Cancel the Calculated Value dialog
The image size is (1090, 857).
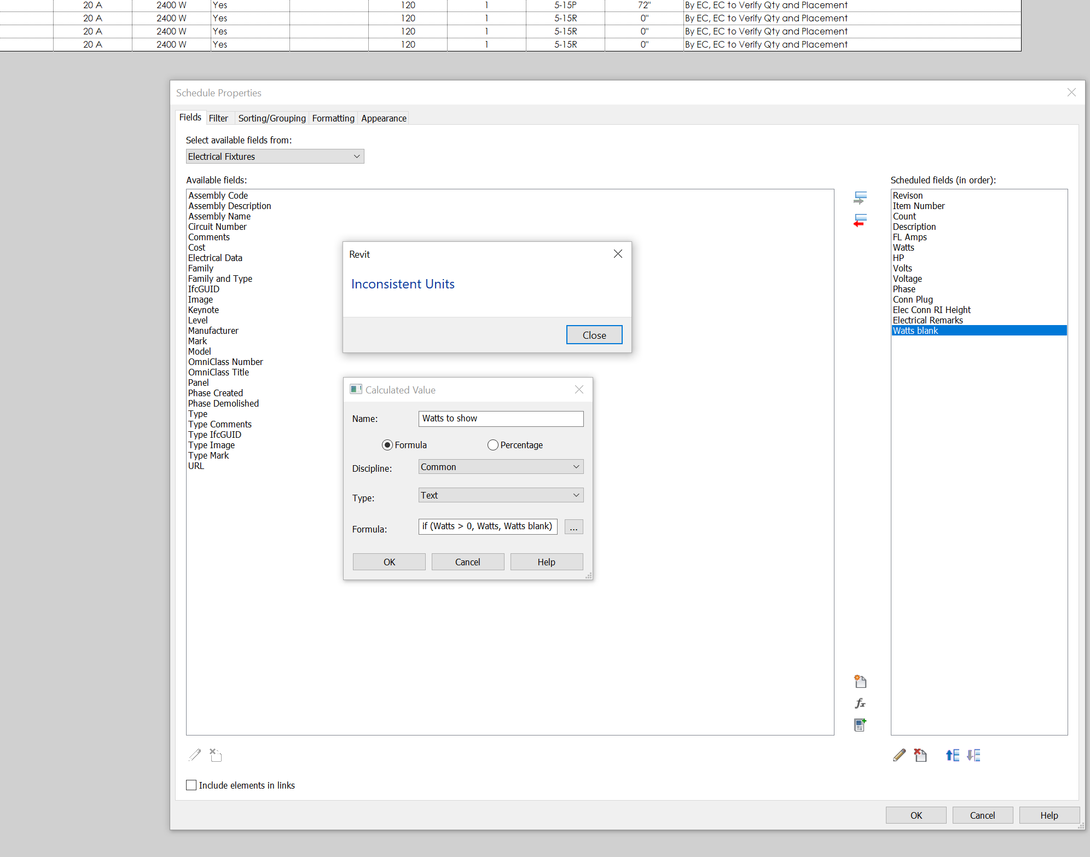point(467,561)
